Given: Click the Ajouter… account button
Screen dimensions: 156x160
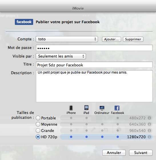Looking at the screenshot, I should [111, 39].
